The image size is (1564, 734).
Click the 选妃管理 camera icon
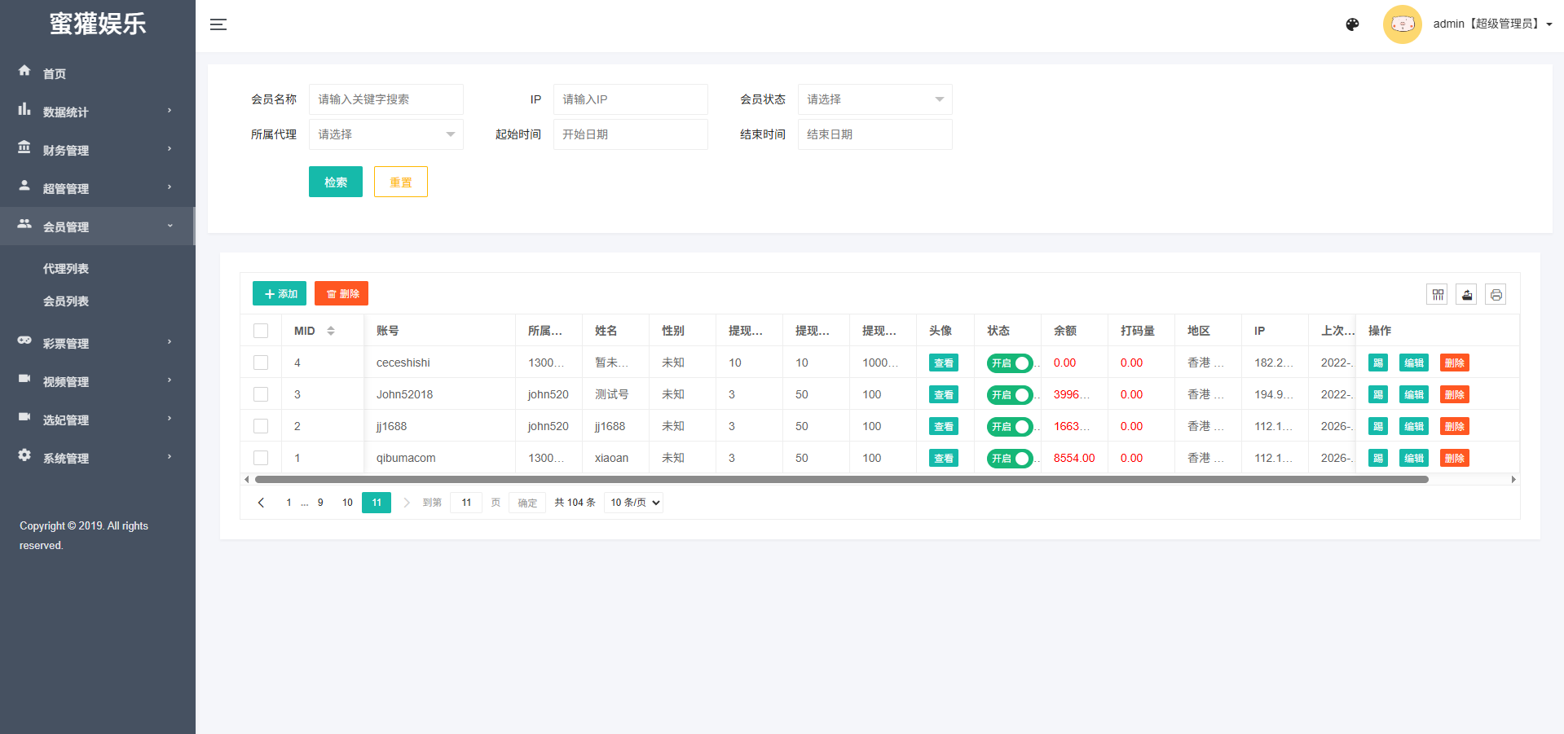pyautogui.click(x=24, y=417)
